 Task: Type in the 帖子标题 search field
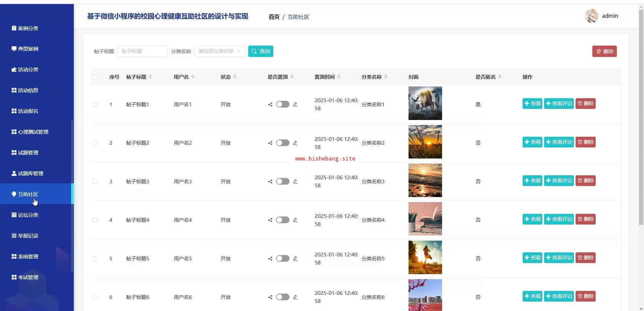coord(142,51)
